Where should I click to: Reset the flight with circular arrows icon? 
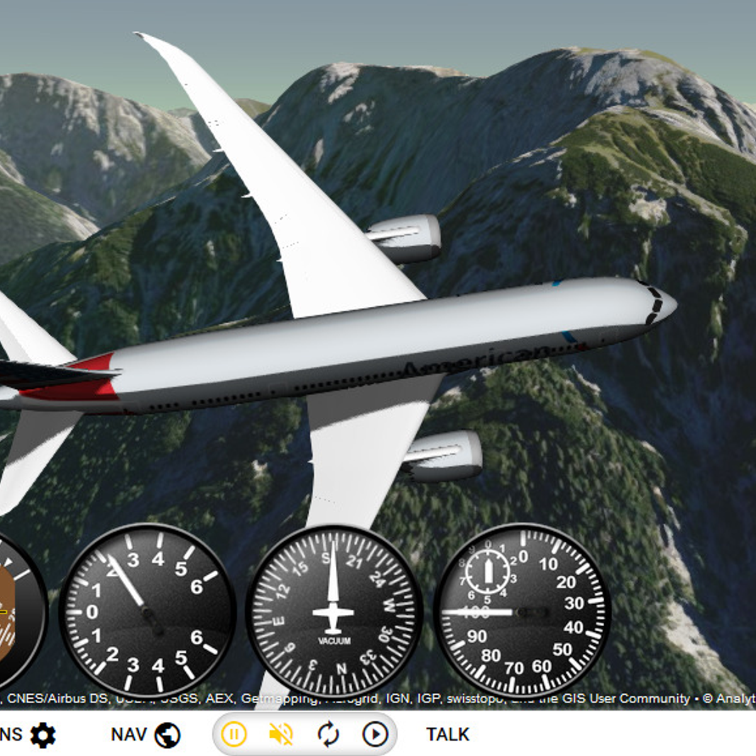[328, 735]
